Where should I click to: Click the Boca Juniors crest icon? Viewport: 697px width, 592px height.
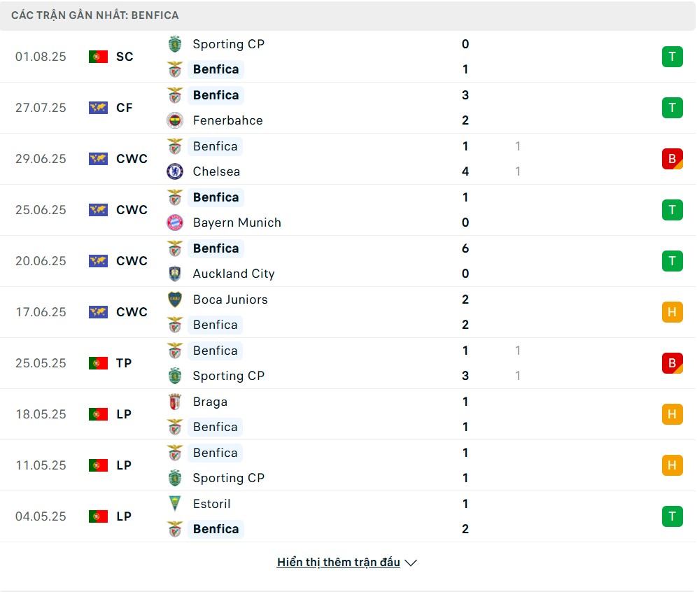tap(175, 299)
